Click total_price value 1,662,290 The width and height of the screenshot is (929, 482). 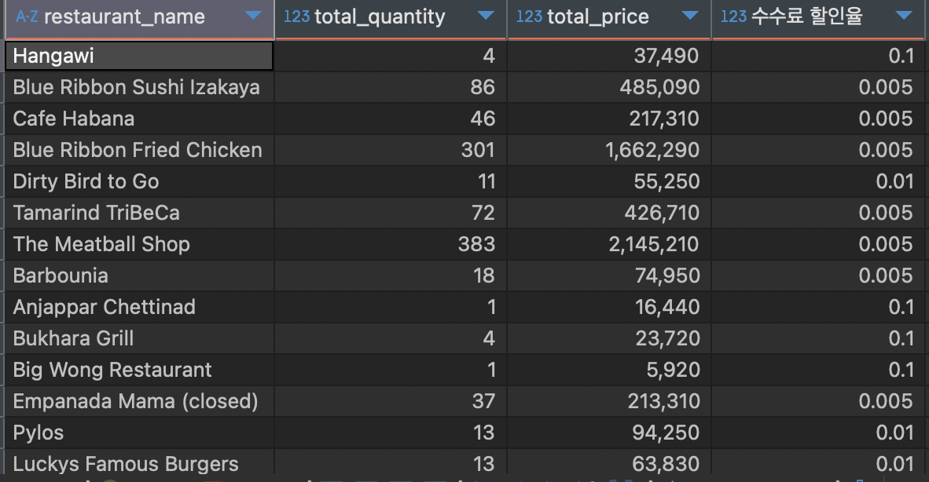652,150
